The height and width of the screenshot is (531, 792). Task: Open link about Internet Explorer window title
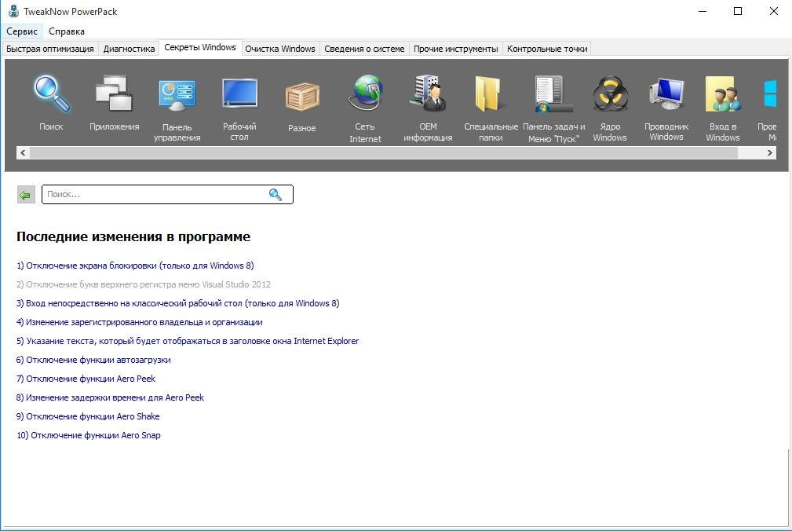pos(188,341)
